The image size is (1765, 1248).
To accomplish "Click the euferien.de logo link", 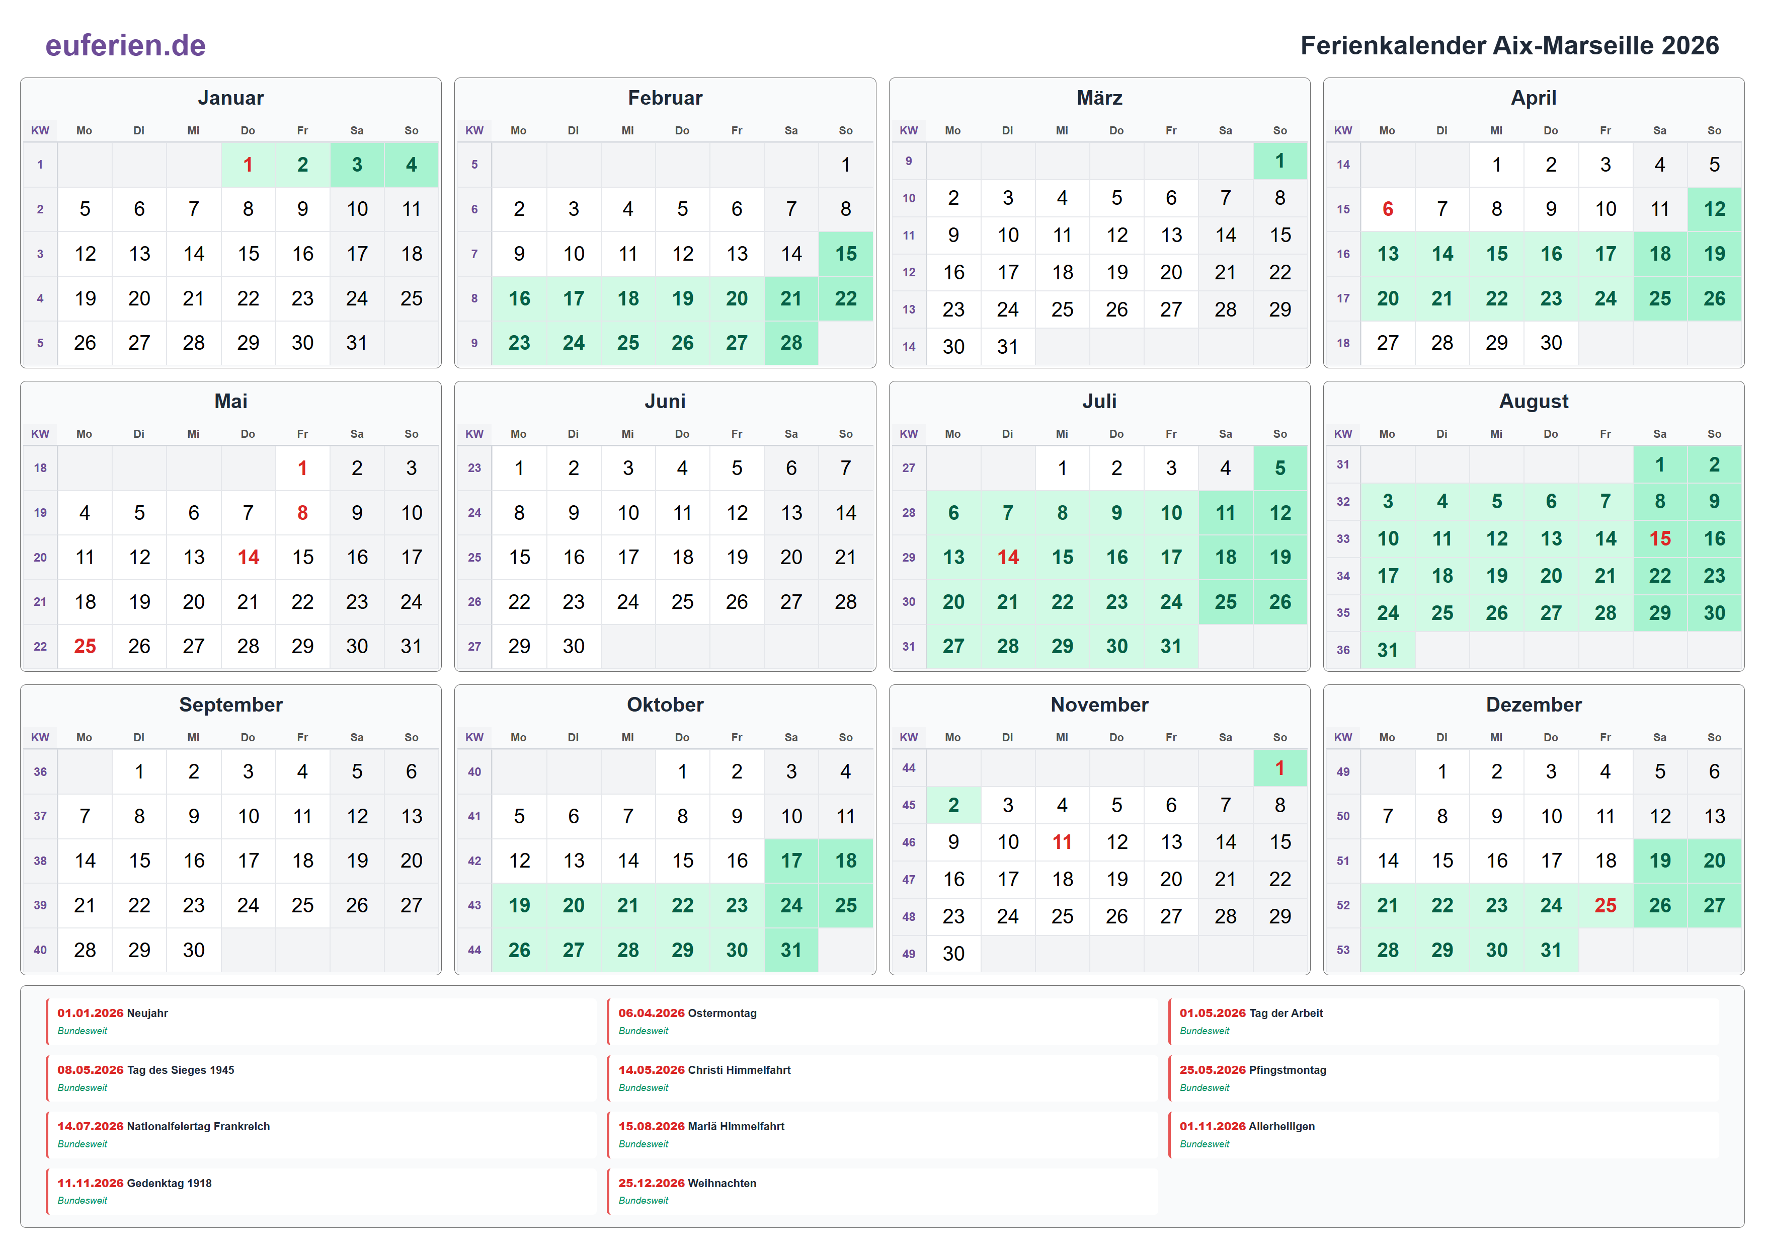I will pyautogui.click(x=125, y=45).
